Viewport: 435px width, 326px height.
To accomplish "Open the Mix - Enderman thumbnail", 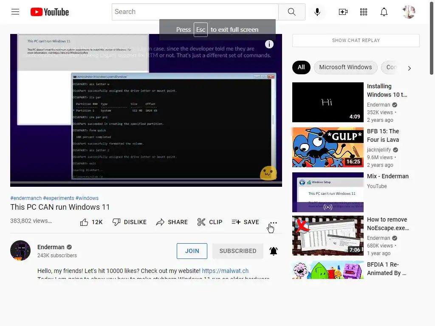I will 328,192.
